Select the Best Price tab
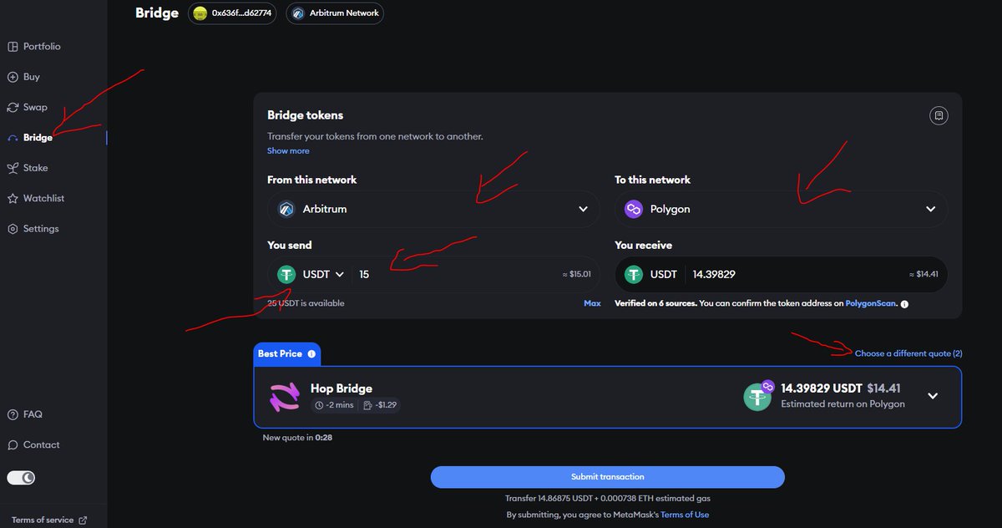1002x528 pixels. [x=287, y=354]
